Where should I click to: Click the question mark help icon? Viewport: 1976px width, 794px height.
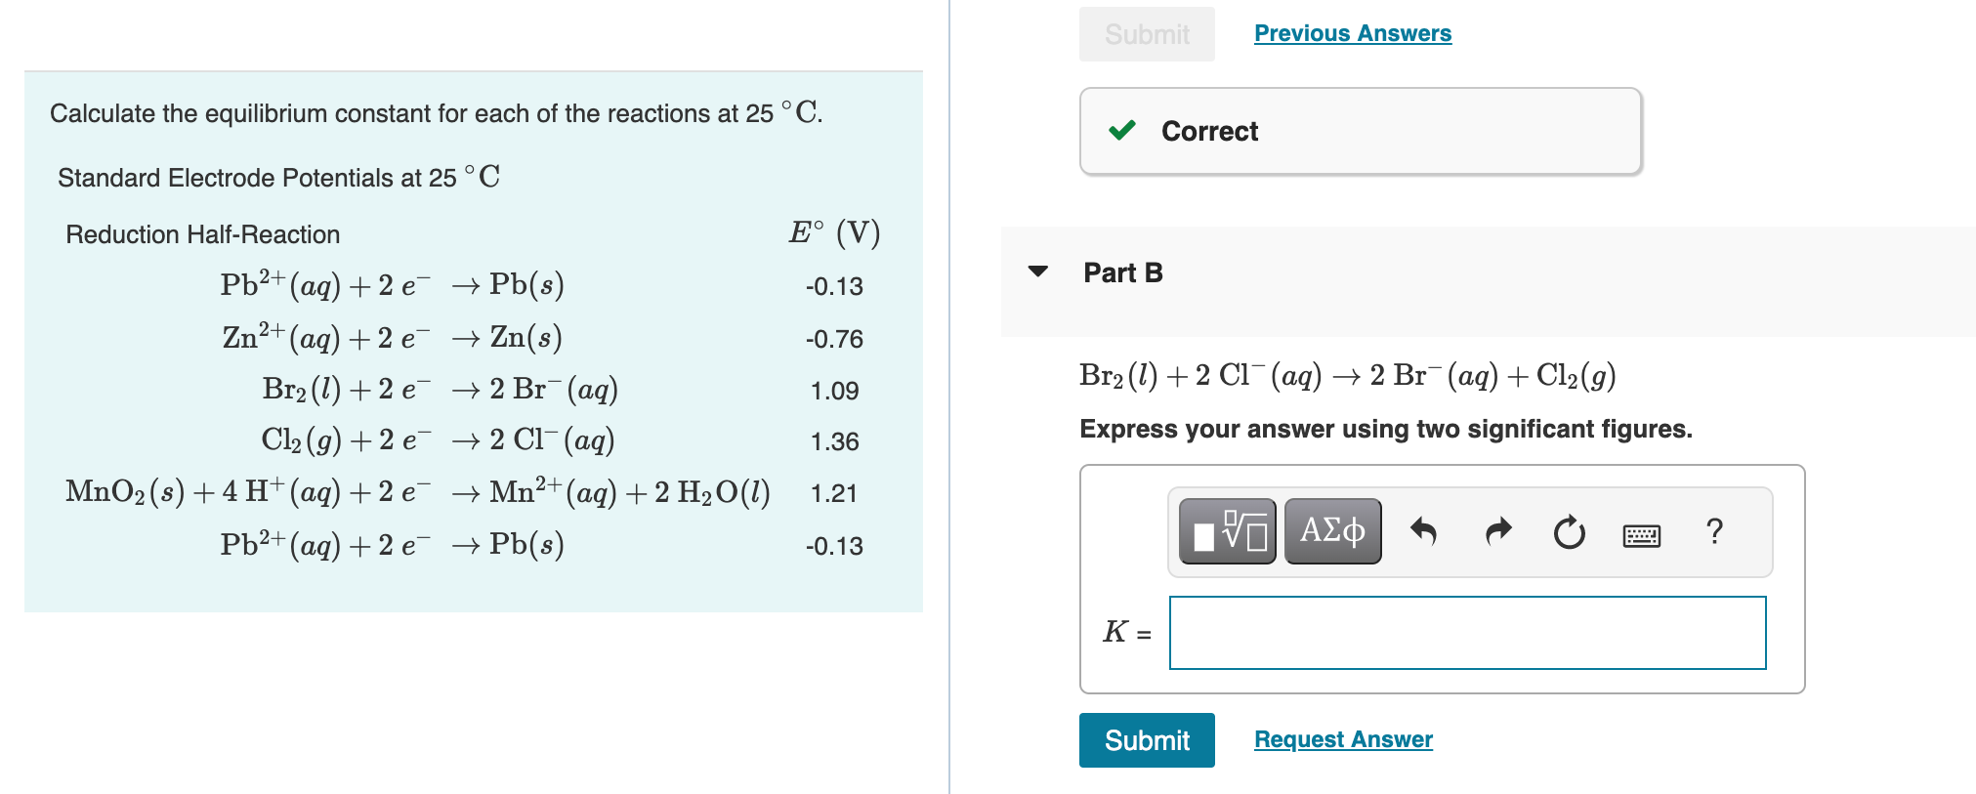(1714, 530)
